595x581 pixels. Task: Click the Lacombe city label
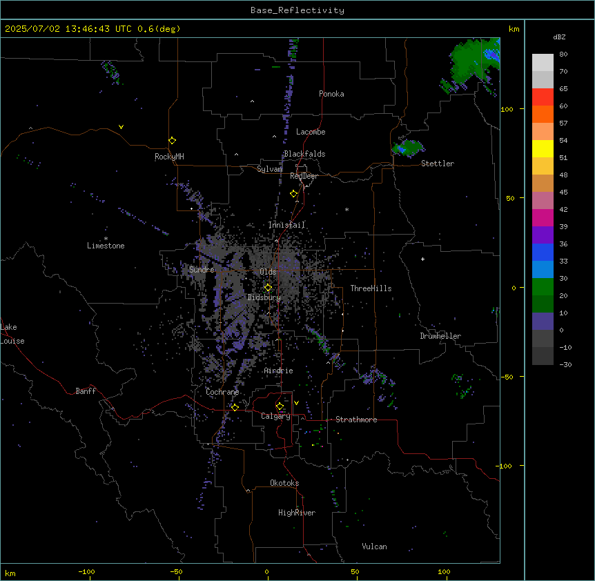311,132
